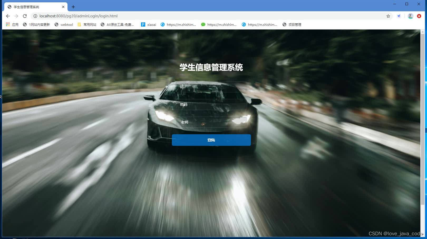
Task: Click the 学生信息管理系统 page heading
Action: tap(211, 67)
